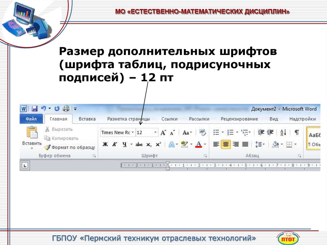327x245 pixels.
Task: Click the Вырезать button
Action: point(59,129)
